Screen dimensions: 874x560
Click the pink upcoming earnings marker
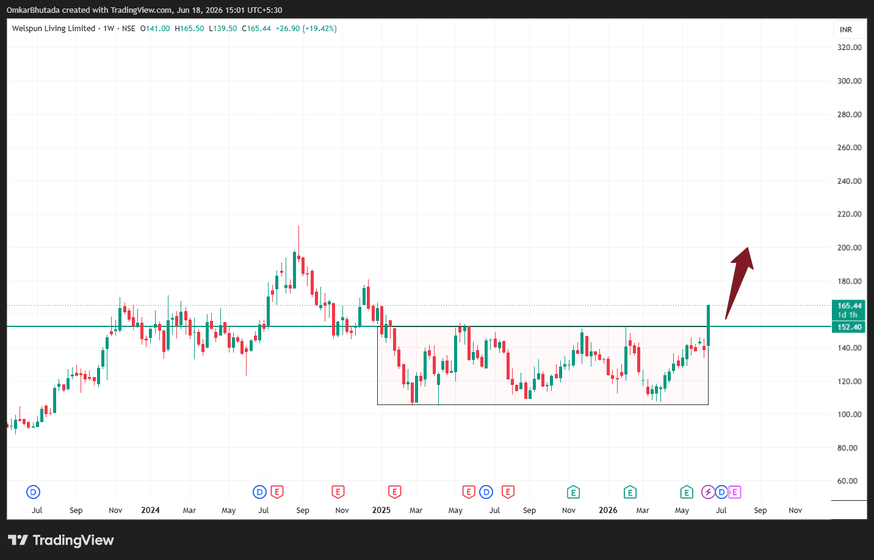click(x=734, y=492)
